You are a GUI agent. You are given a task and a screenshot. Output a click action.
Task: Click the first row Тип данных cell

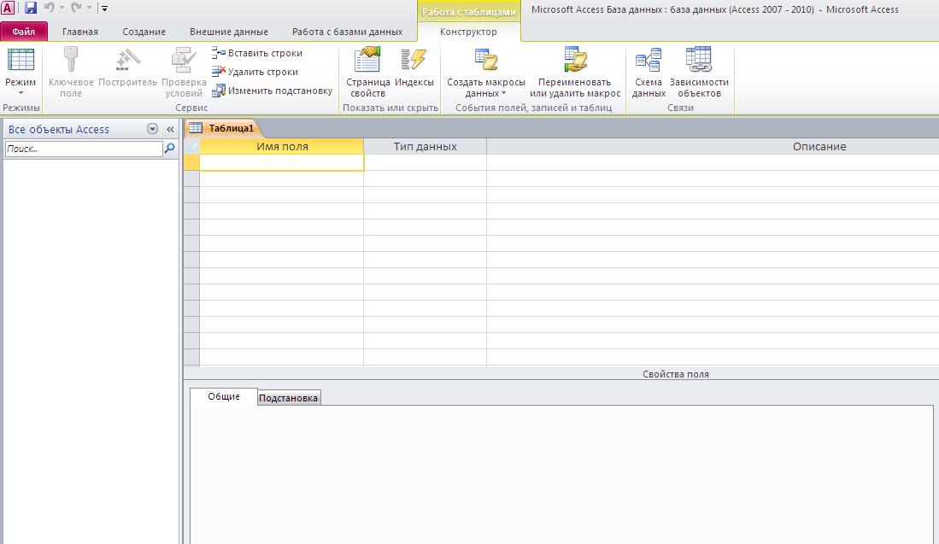point(425,162)
